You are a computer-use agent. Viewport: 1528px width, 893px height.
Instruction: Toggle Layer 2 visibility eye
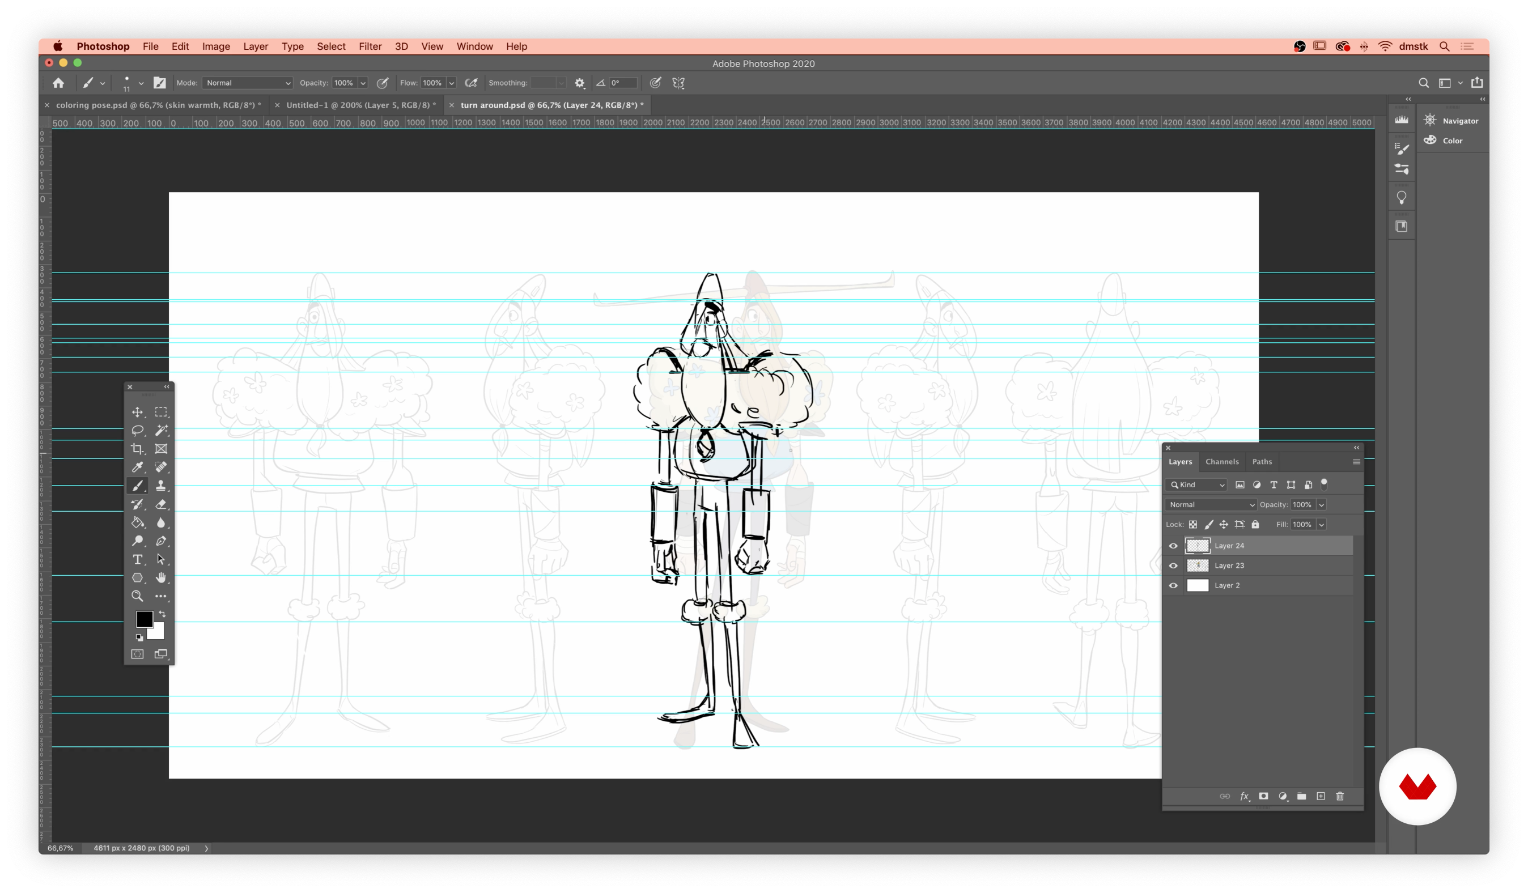pyautogui.click(x=1173, y=585)
